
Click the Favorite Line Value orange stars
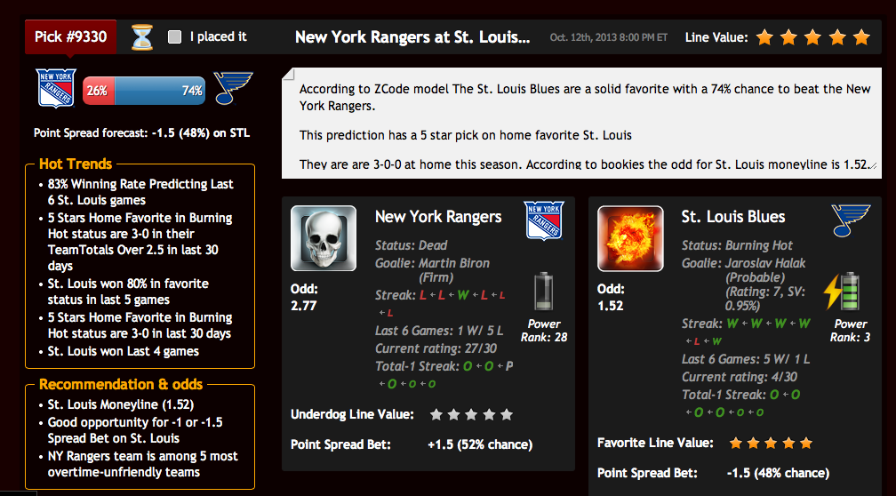coord(771,443)
